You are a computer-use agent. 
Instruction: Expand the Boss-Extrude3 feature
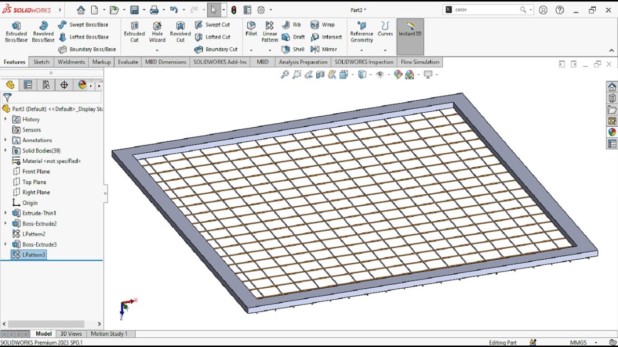point(6,244)
